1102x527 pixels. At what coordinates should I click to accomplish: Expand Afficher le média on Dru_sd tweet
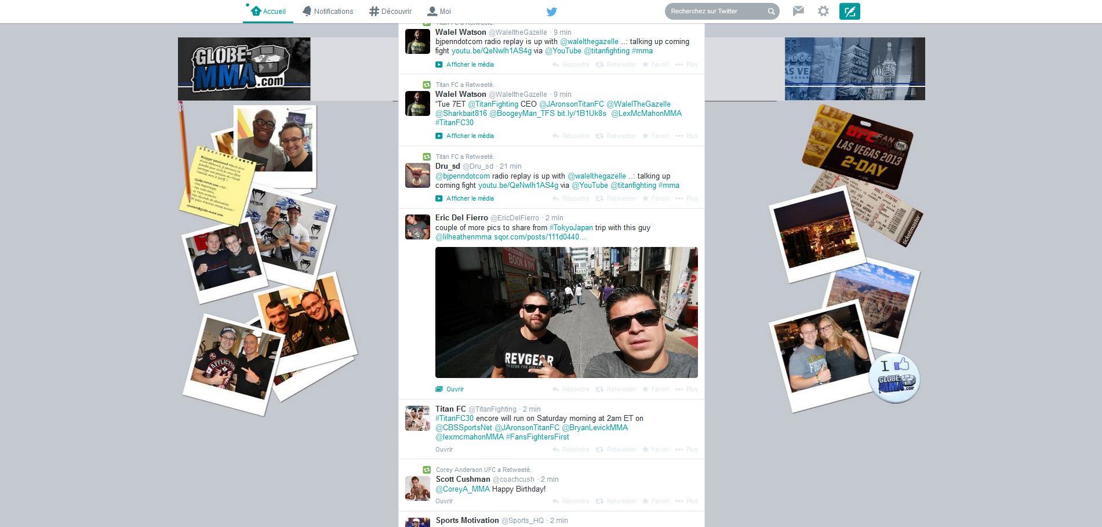tap(470, 198)
